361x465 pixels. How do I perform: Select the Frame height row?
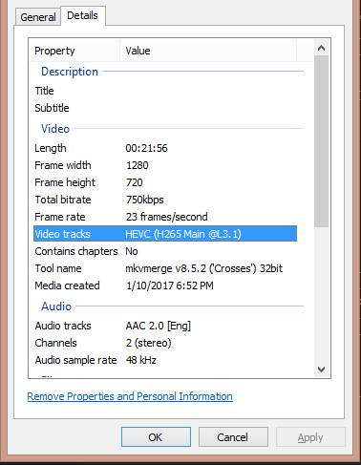[165, 182]
